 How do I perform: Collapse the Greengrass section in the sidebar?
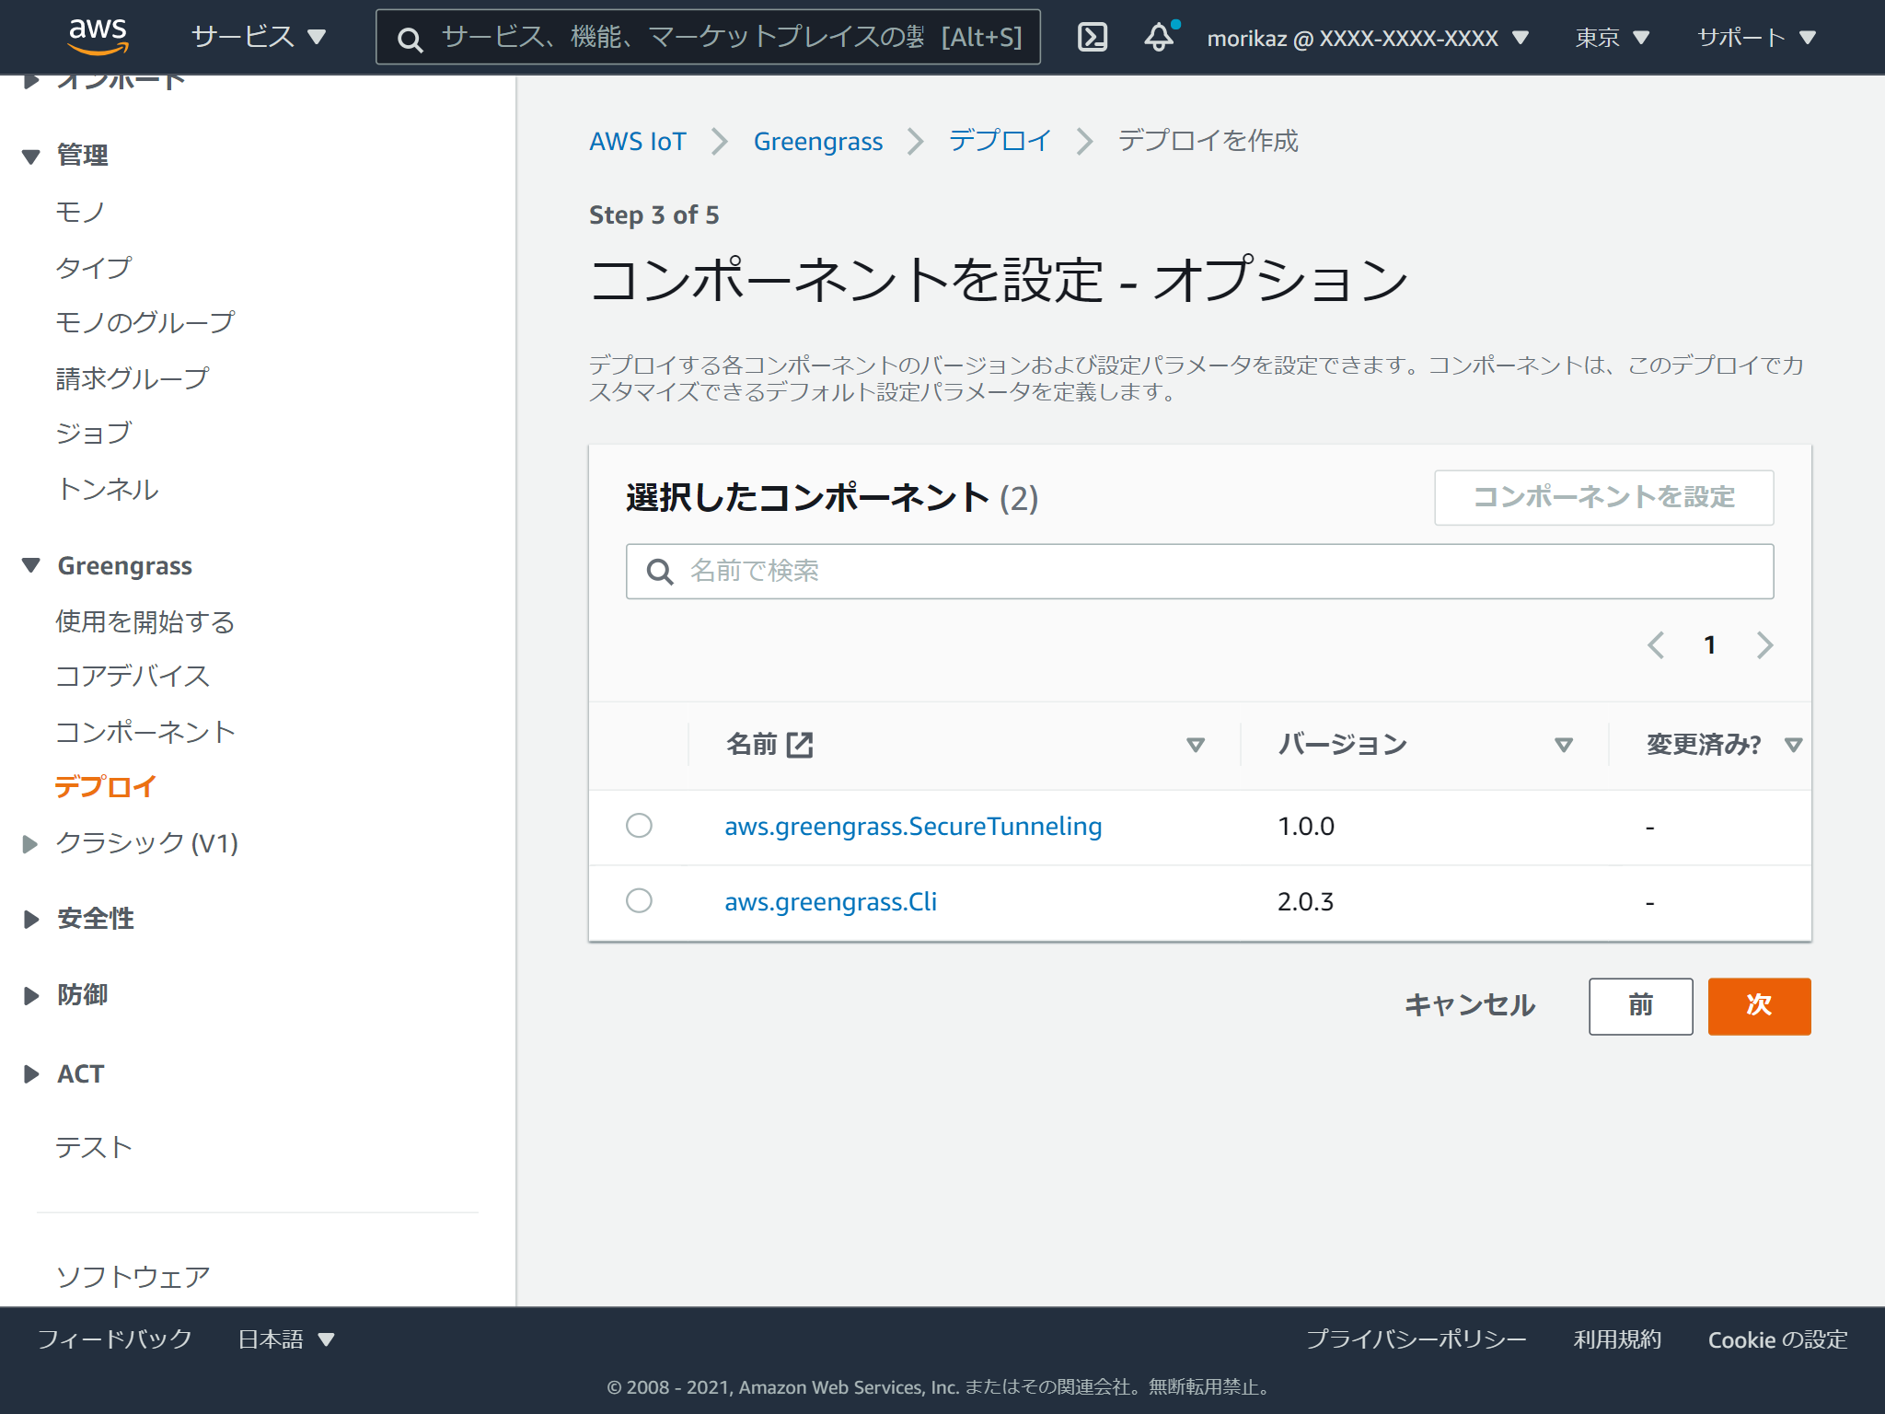[x=29, y=565]
